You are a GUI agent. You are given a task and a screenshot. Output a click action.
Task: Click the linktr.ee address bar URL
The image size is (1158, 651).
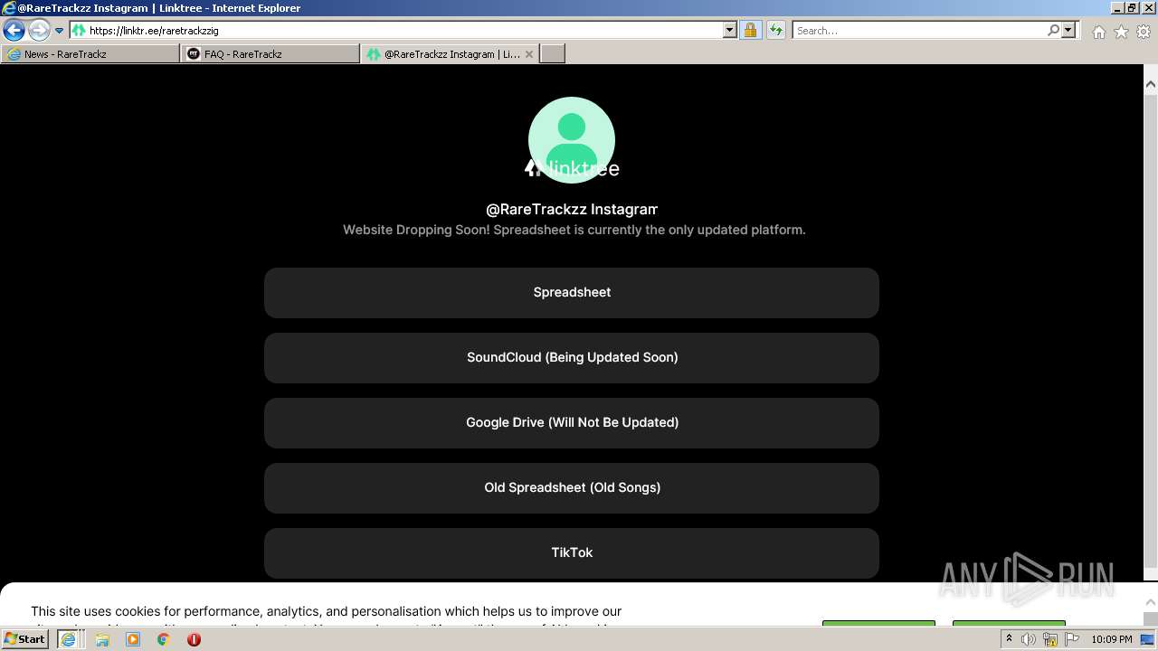[x=154, y=31]
